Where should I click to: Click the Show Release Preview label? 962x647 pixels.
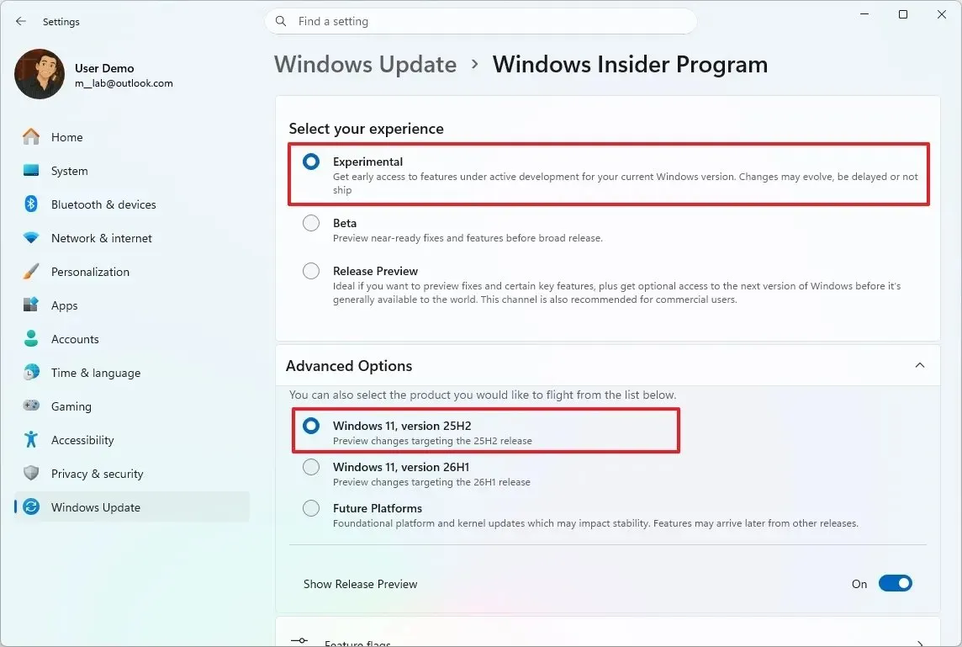(x=360, y=584)
